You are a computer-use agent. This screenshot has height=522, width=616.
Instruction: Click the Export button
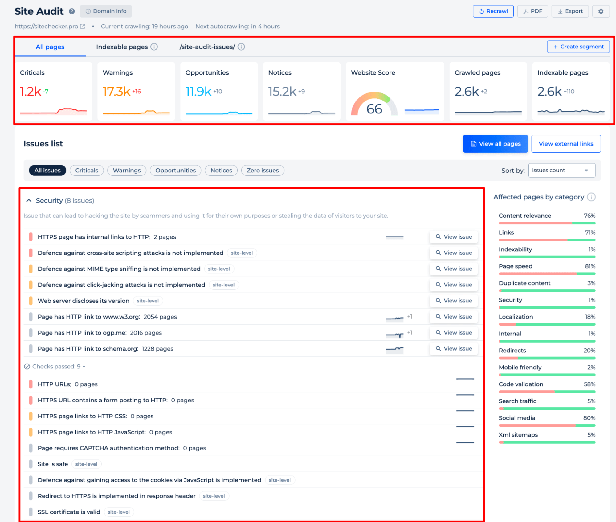570,11
